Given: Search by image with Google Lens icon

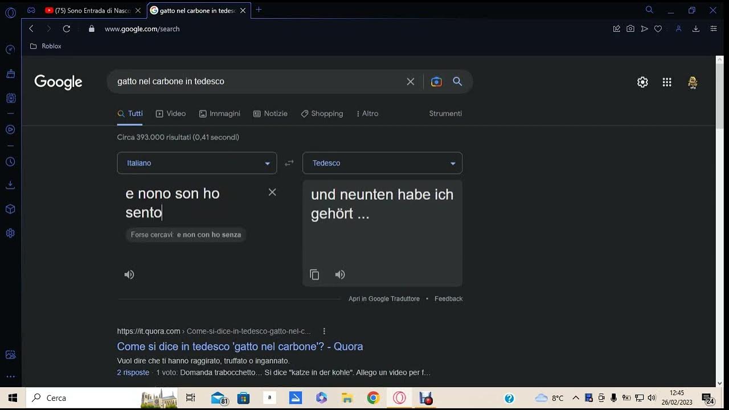Looking at the screenshot, I should pyautogui.click(x=436, y=81).
